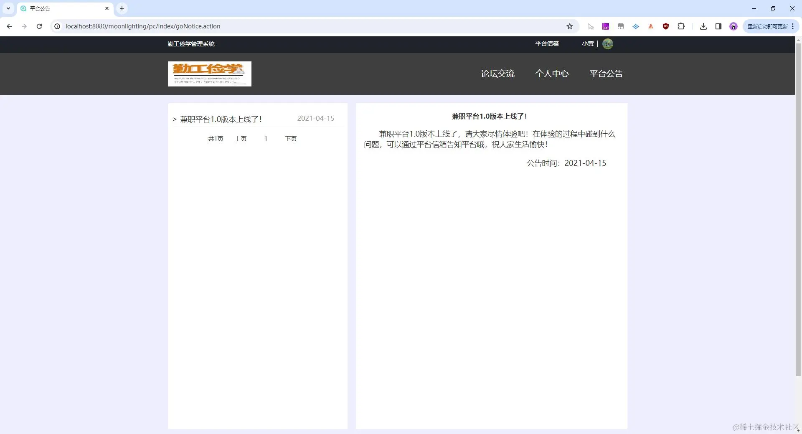This screenshot has width=802, height=434.
Task: Click the 重新启动即可更新 update button
Action: (x=767, y=26)
